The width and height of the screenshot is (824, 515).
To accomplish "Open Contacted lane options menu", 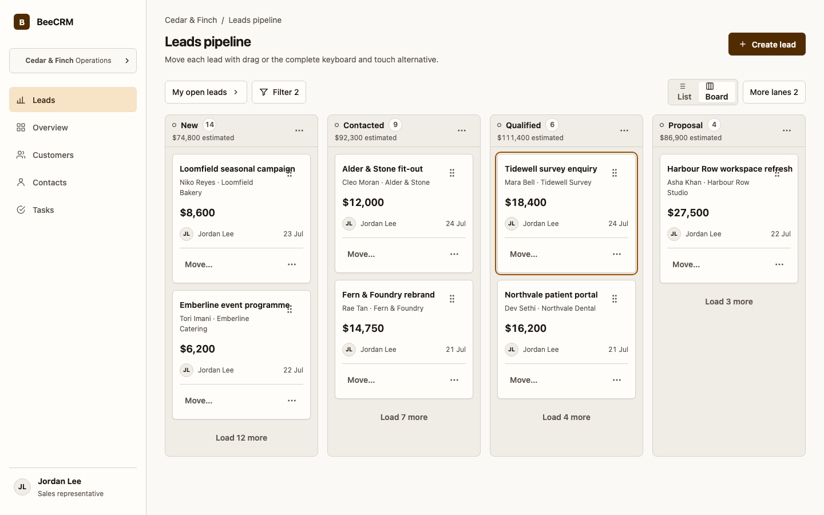I will (x=462, y=130).
